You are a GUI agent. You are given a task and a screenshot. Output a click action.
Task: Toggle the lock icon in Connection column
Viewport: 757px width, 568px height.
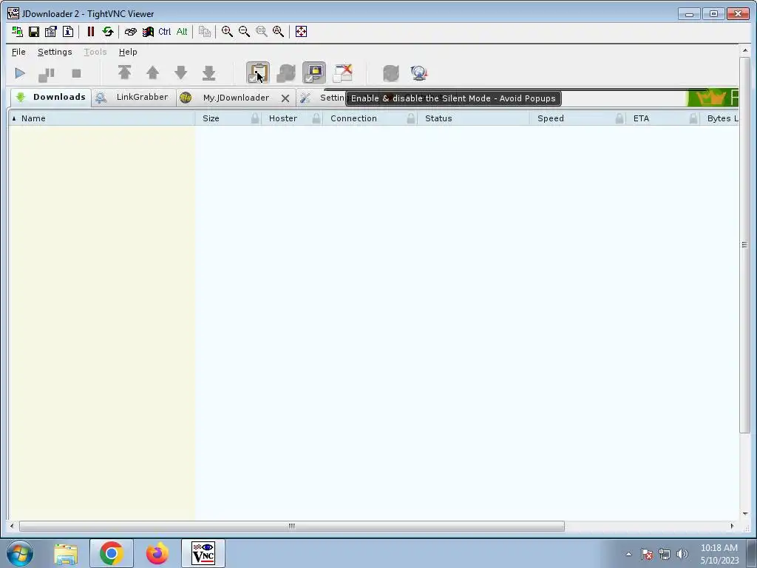coord(411,118)
